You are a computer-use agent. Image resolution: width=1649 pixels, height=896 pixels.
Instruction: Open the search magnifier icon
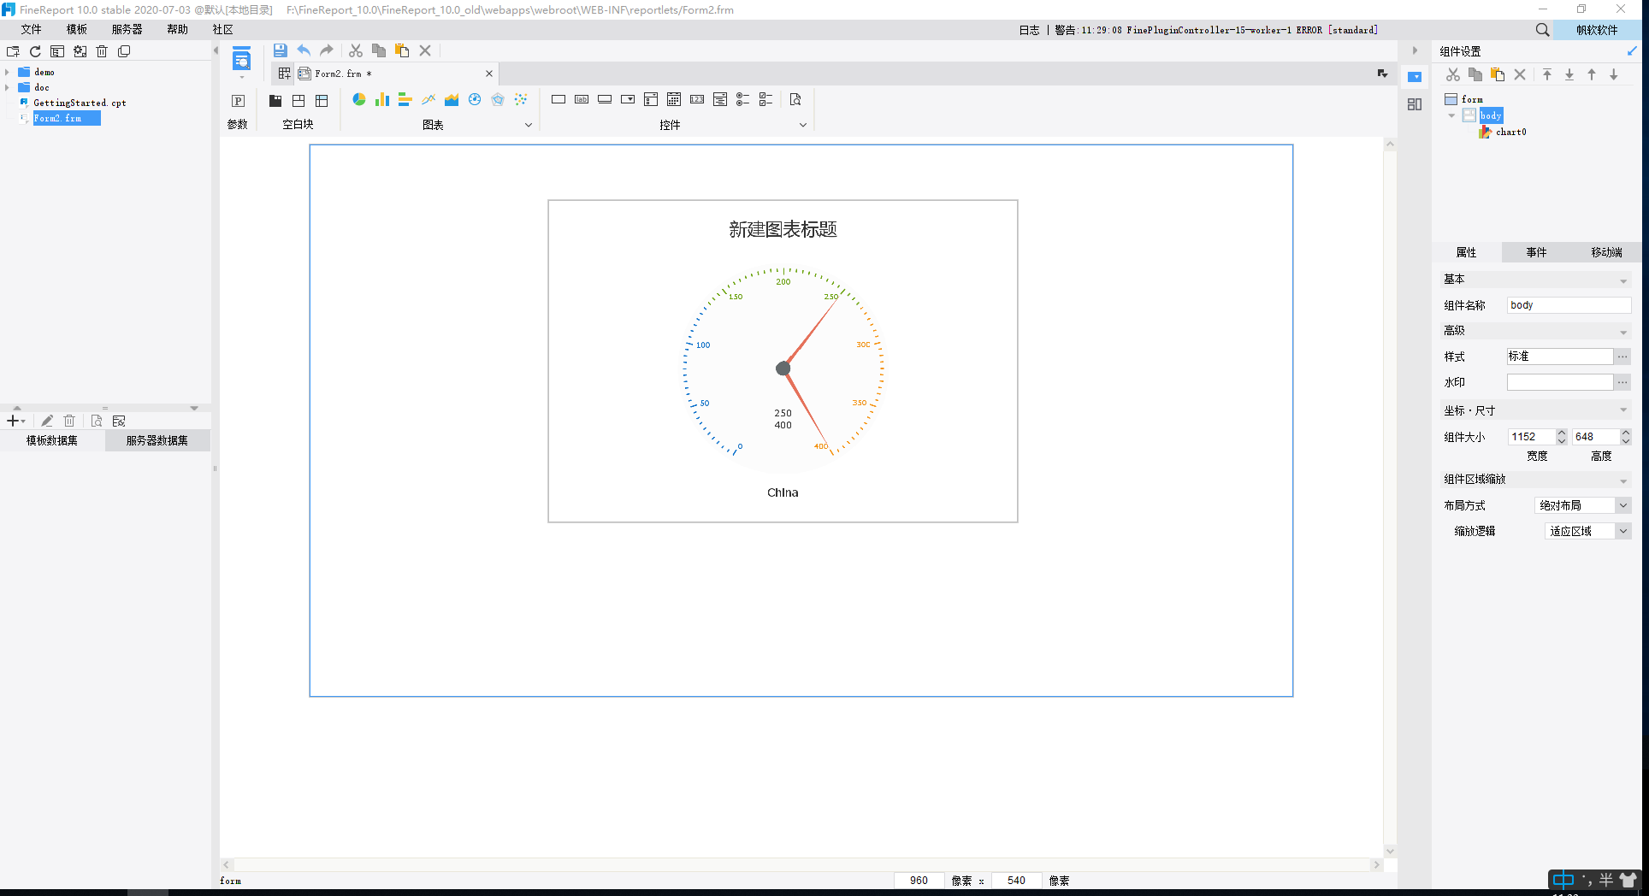(1542, 30)
